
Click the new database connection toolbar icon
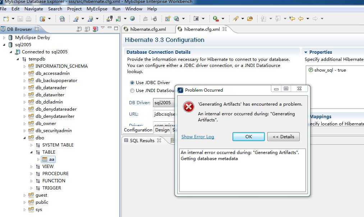tap(42, 19)
